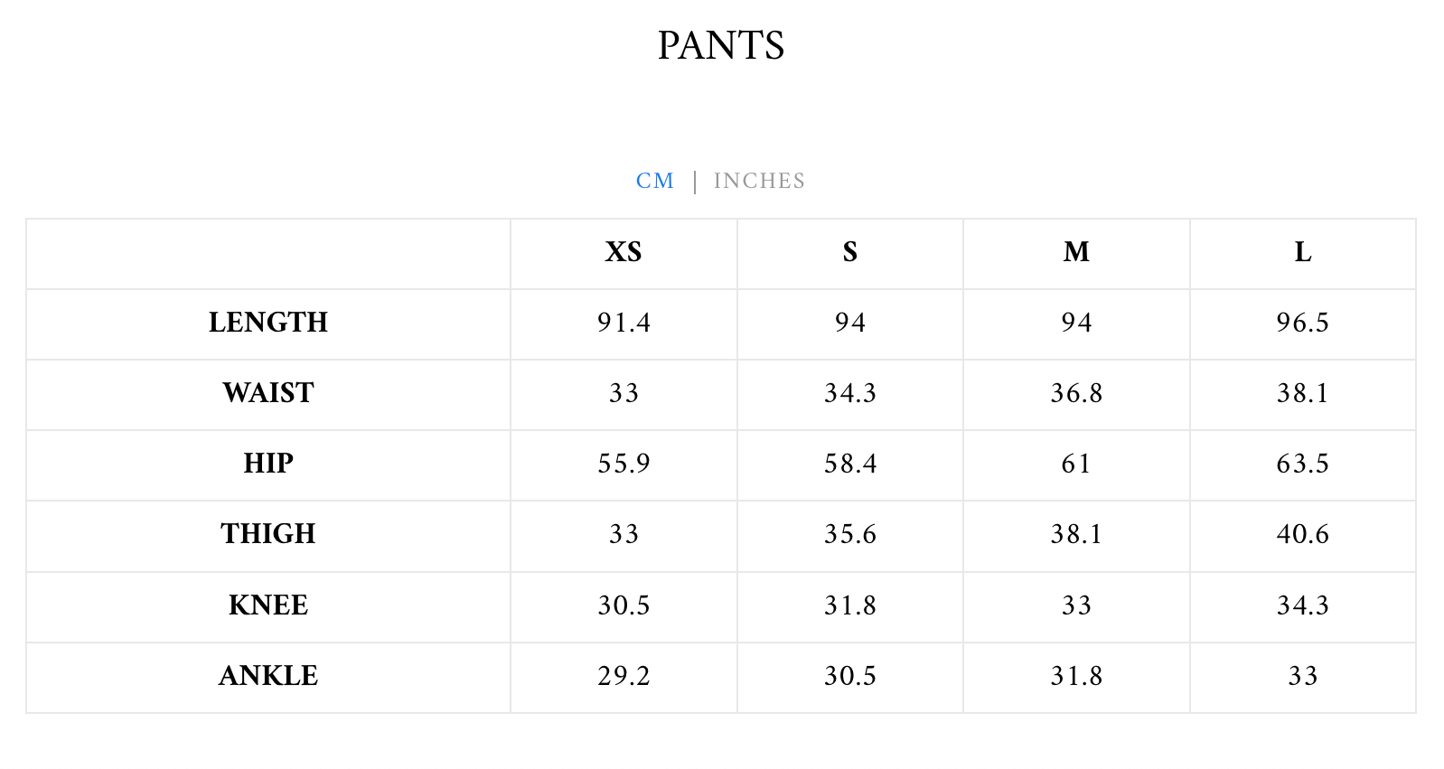
Task: Select the 91.4 length value for XS
Action: [624, 323]
